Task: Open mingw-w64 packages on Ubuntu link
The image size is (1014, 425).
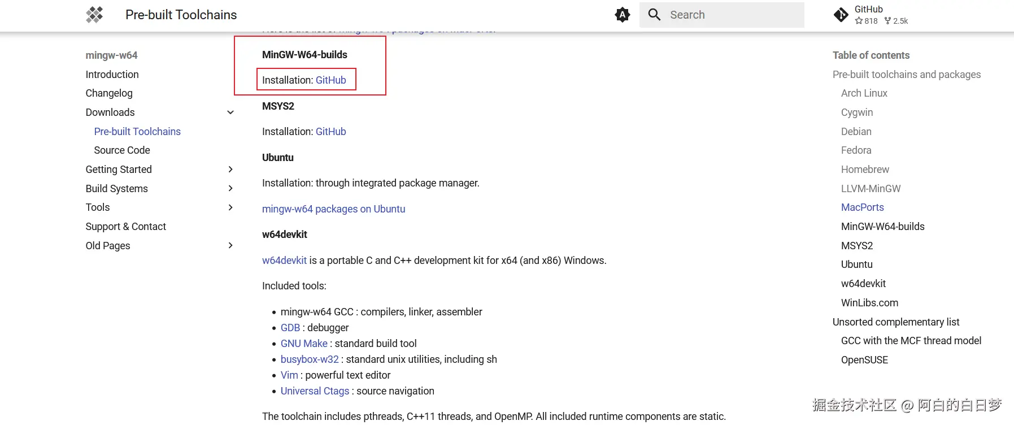Action: (x=333, y=209)
